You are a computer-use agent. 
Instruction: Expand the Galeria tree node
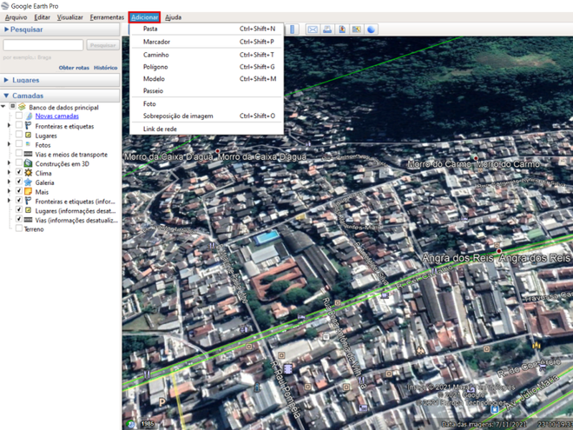(10, 182)
